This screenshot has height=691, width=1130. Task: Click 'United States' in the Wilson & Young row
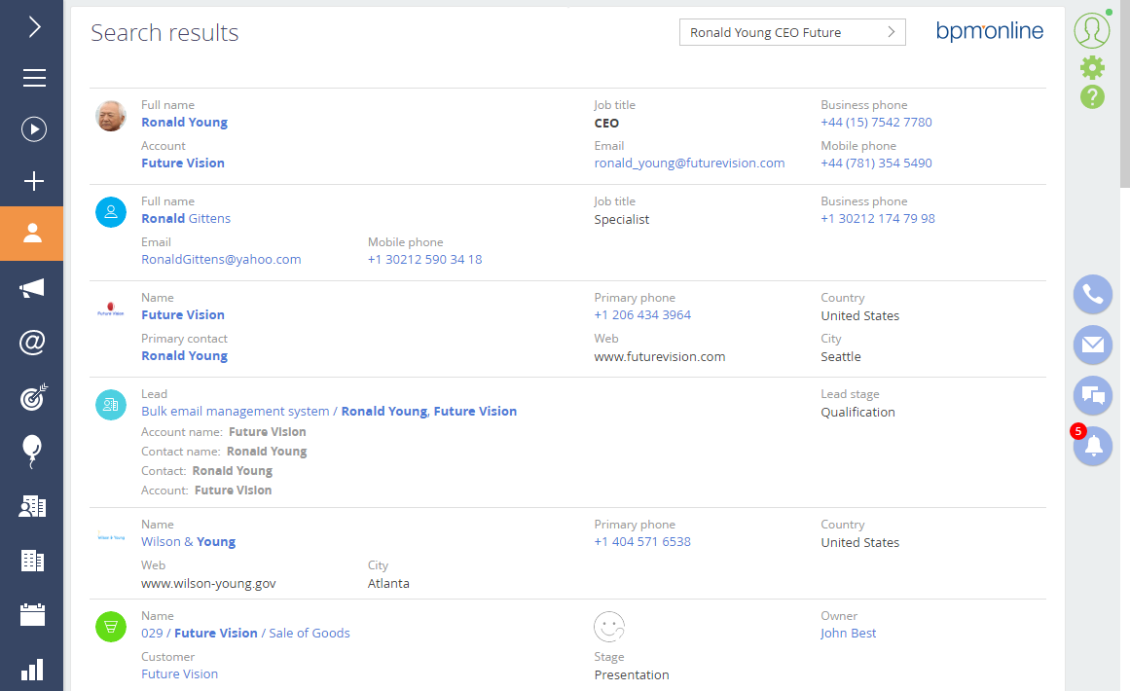(x=860, y=542)
